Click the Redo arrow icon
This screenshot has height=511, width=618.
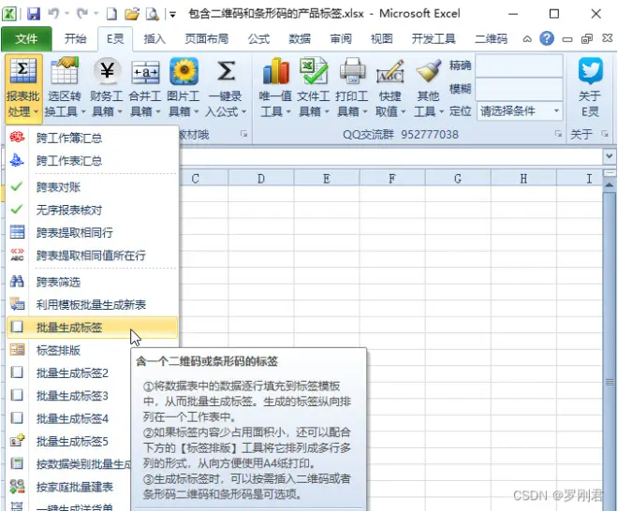tap(82, 14)
